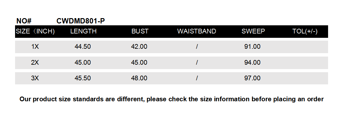Select the product code CWDMD801-P
This screenshot has height=125, width=340.
pos(81,21)
